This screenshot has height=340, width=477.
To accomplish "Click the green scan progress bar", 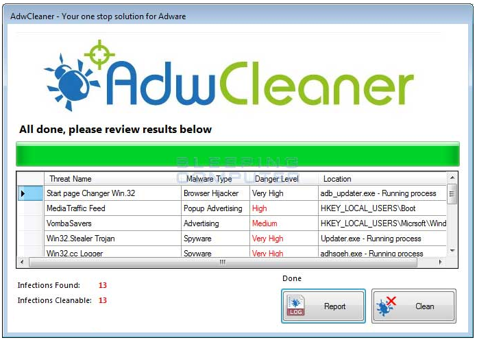I will (x=237, y=154).
